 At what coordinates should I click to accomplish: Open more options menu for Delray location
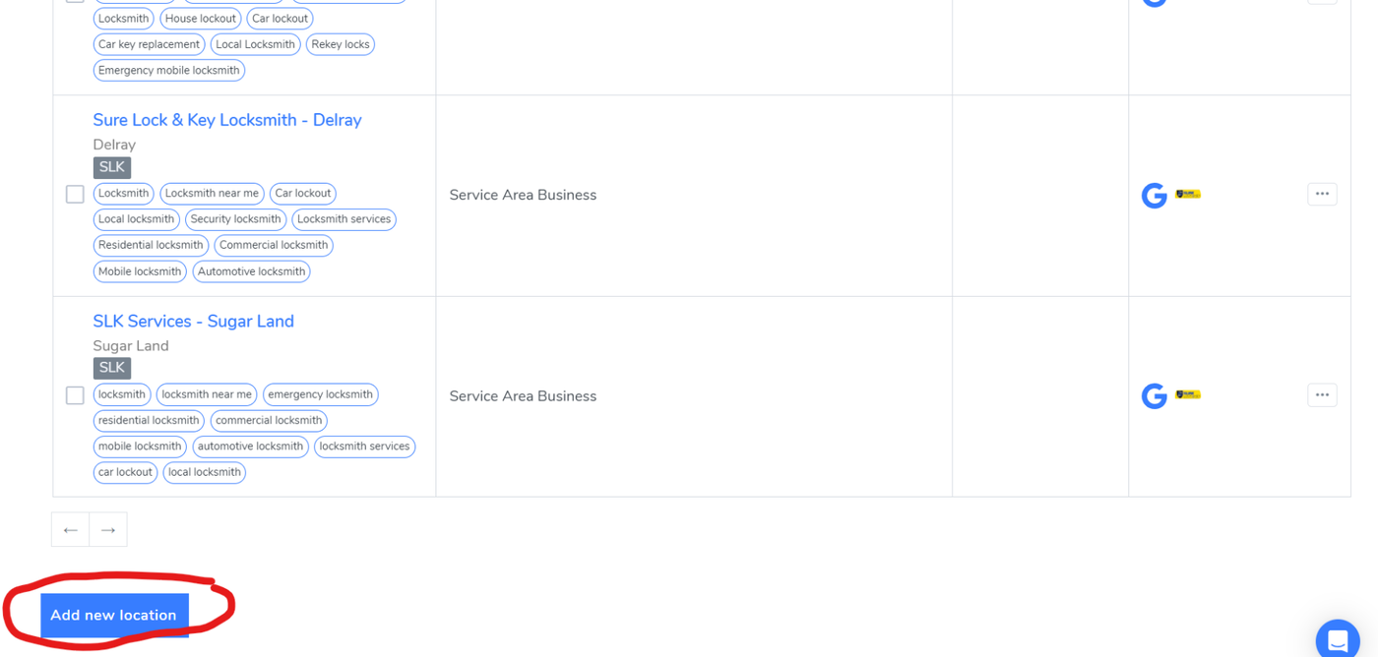tap(1322, 194)
